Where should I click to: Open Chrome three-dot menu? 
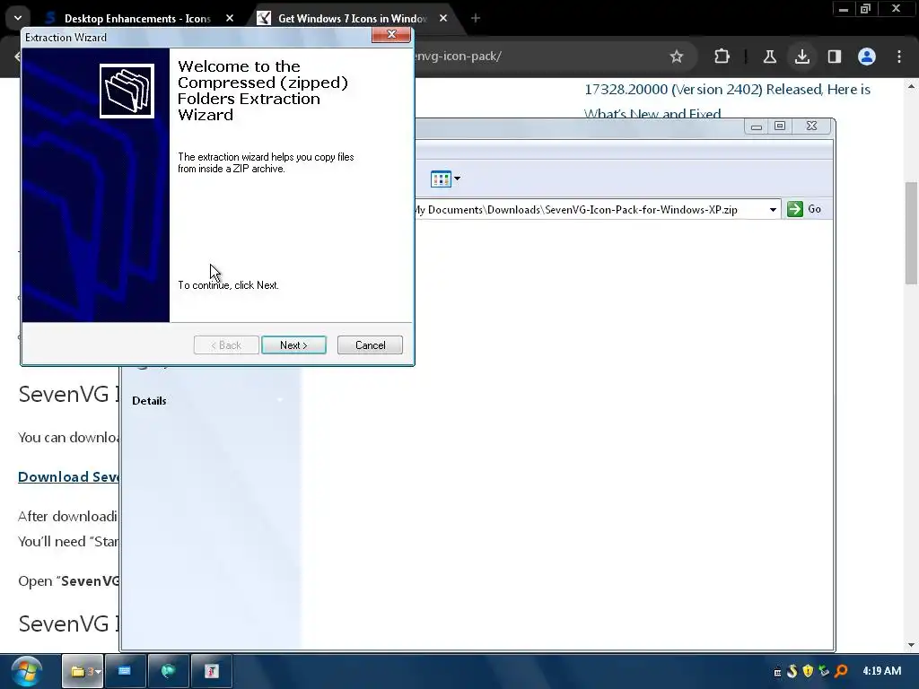899,57
